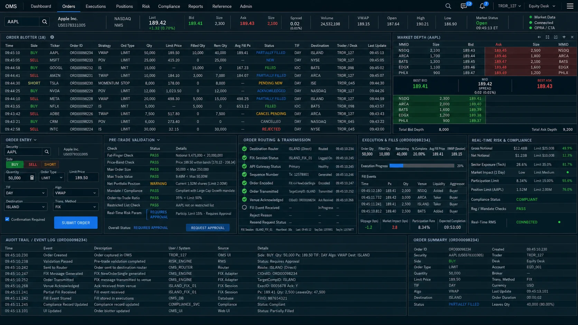Open the Algo VWAP dropdown

pos(75,193)
